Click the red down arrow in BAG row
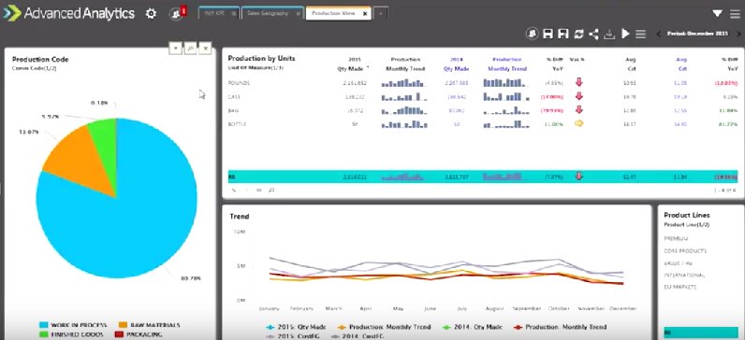 pyautogui.click(x=578, y=109)
